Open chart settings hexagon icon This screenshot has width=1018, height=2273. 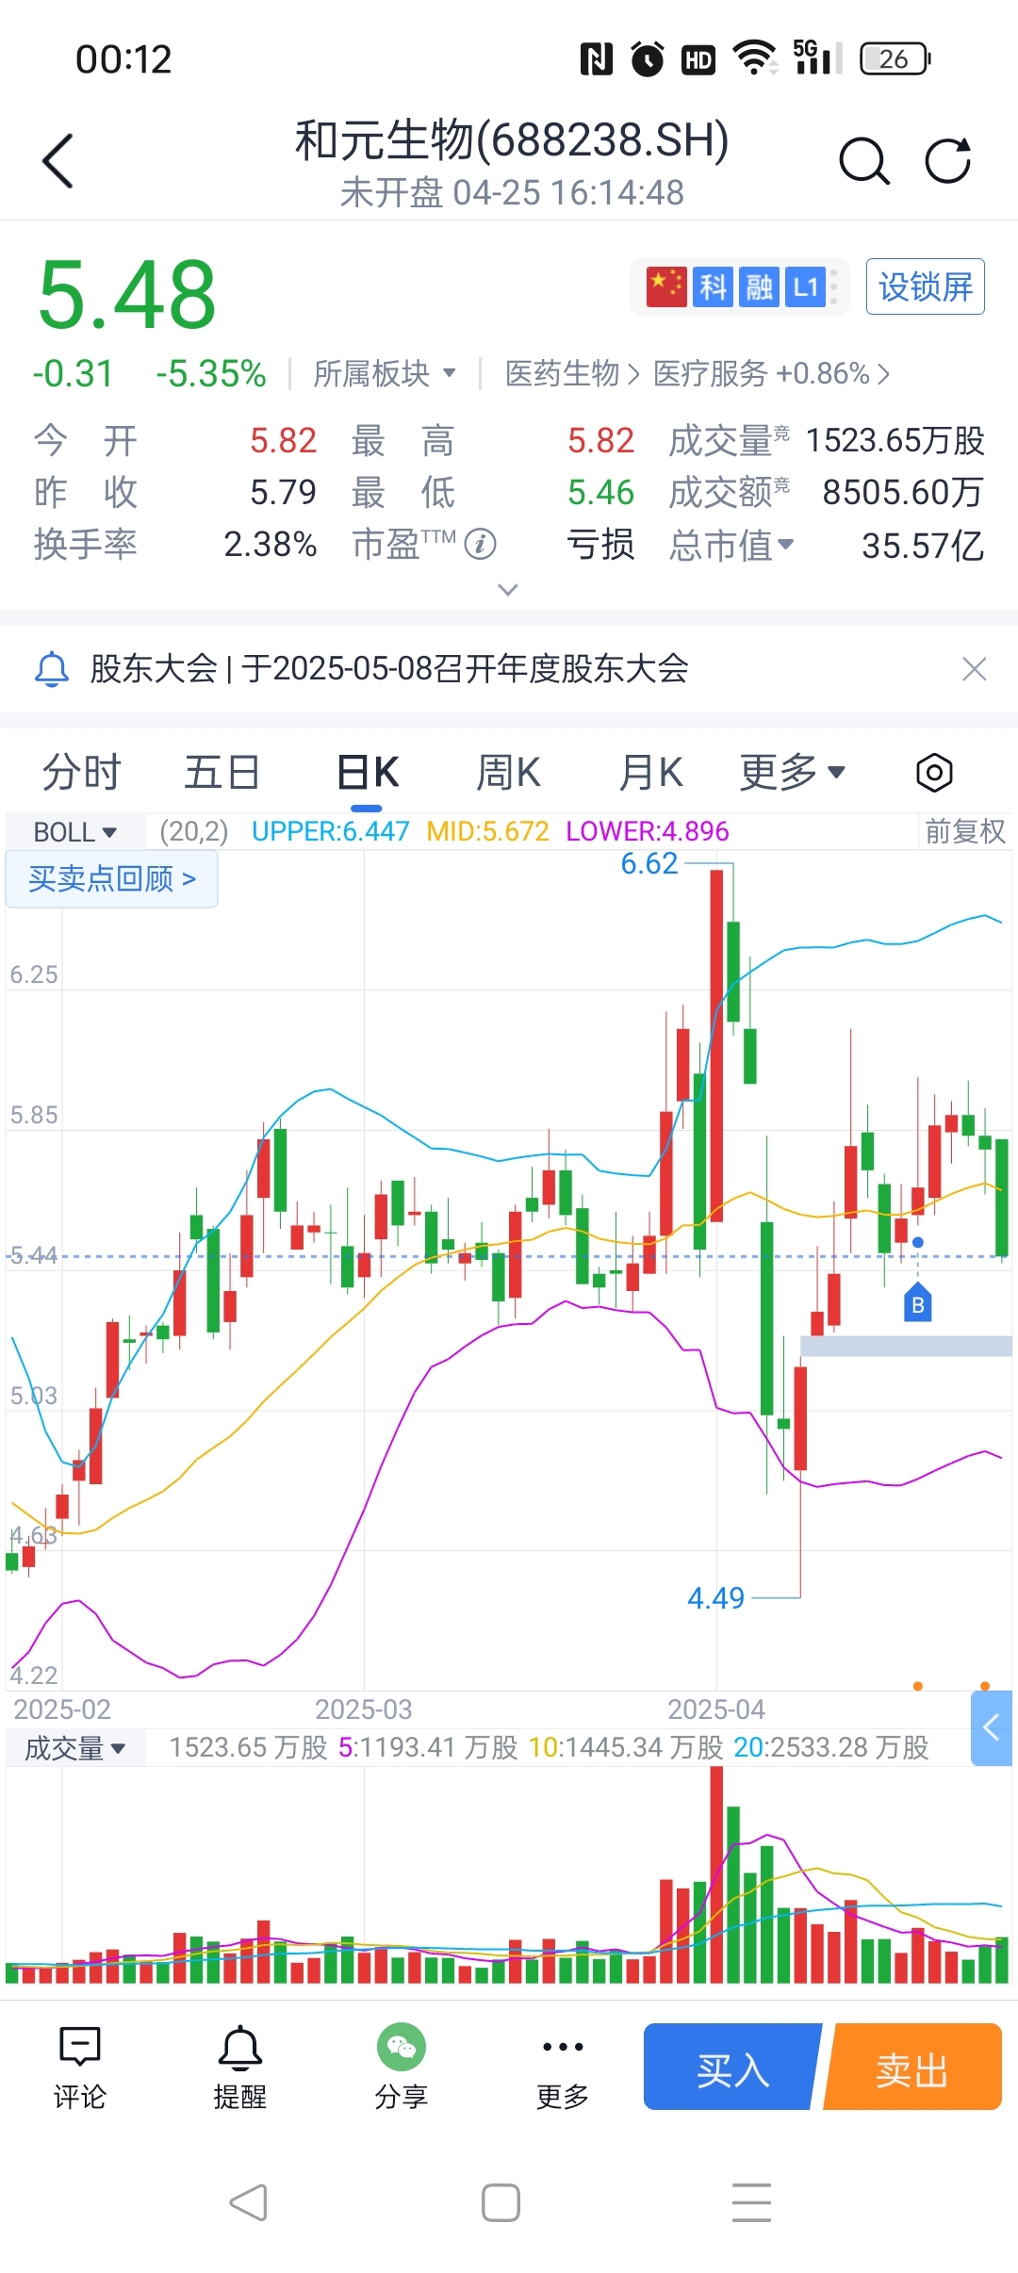click(934, 773)
